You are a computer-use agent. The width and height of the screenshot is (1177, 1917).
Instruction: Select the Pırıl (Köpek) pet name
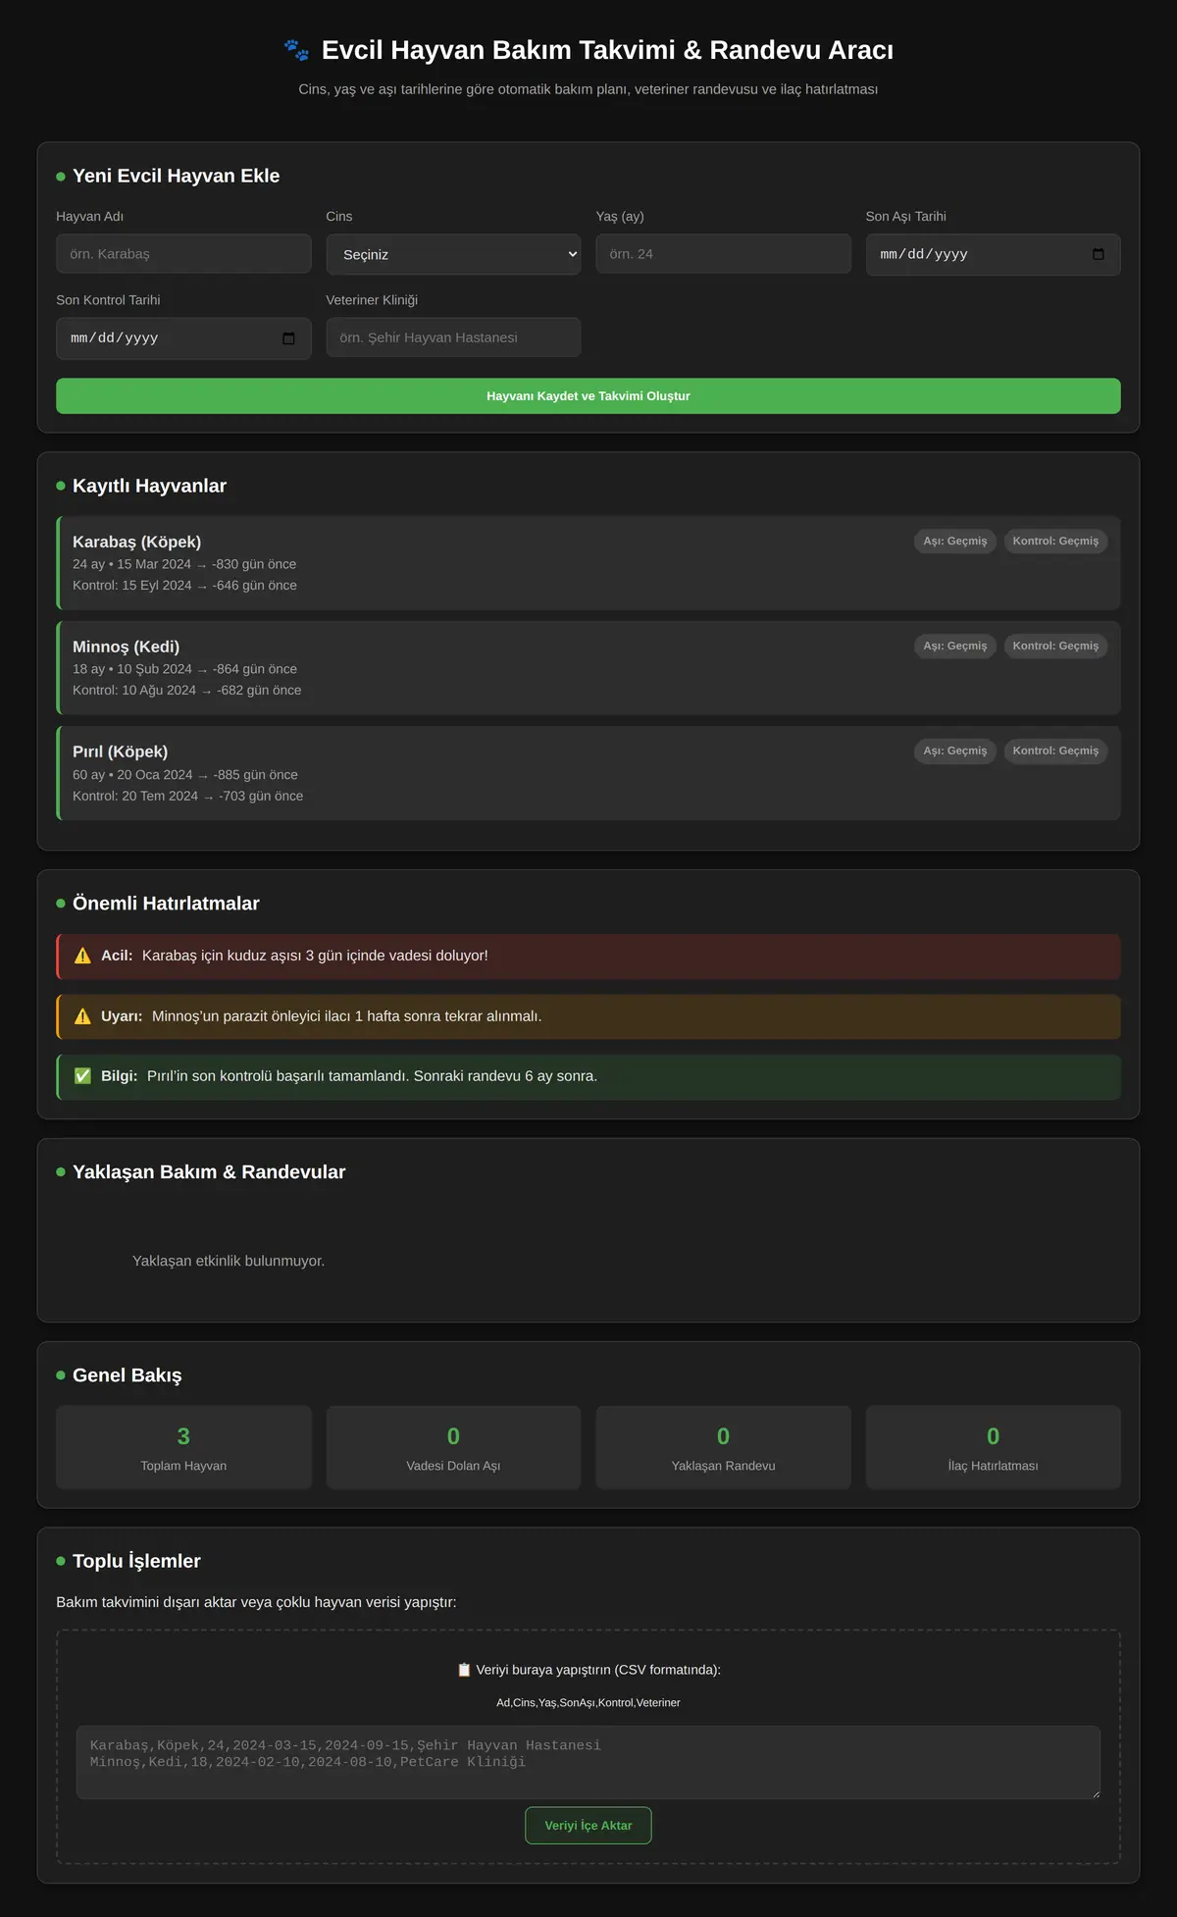pos(120,751)
